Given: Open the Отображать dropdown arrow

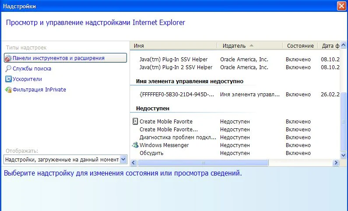Looking at the screenshot, I should click(123, 159).
